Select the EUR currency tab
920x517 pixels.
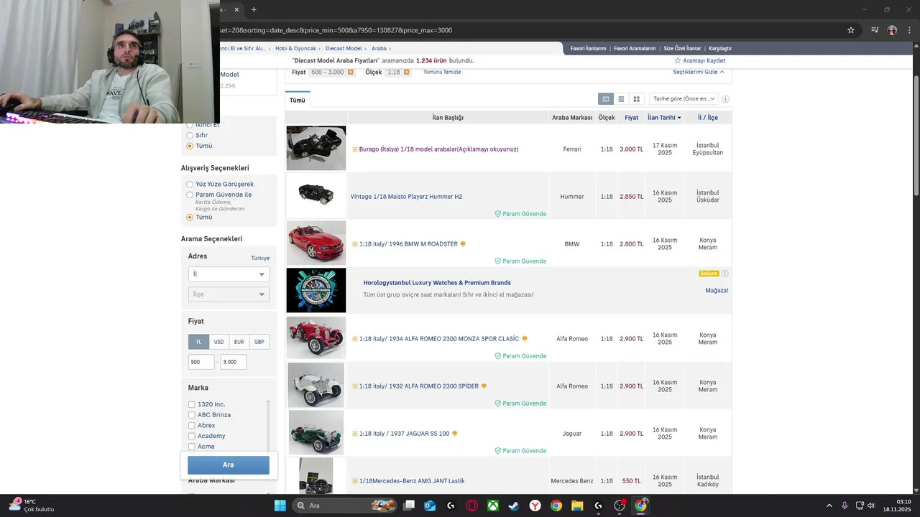pyautogui.click(x=239, y=342)
